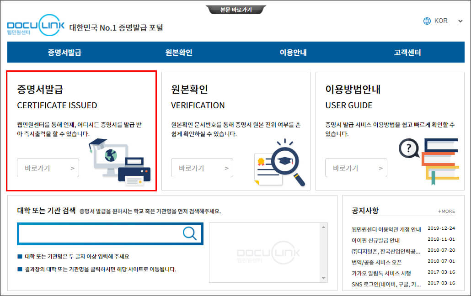
Task: Click 바로가기 under VERIFICATION
Action: tap(202, 168)
